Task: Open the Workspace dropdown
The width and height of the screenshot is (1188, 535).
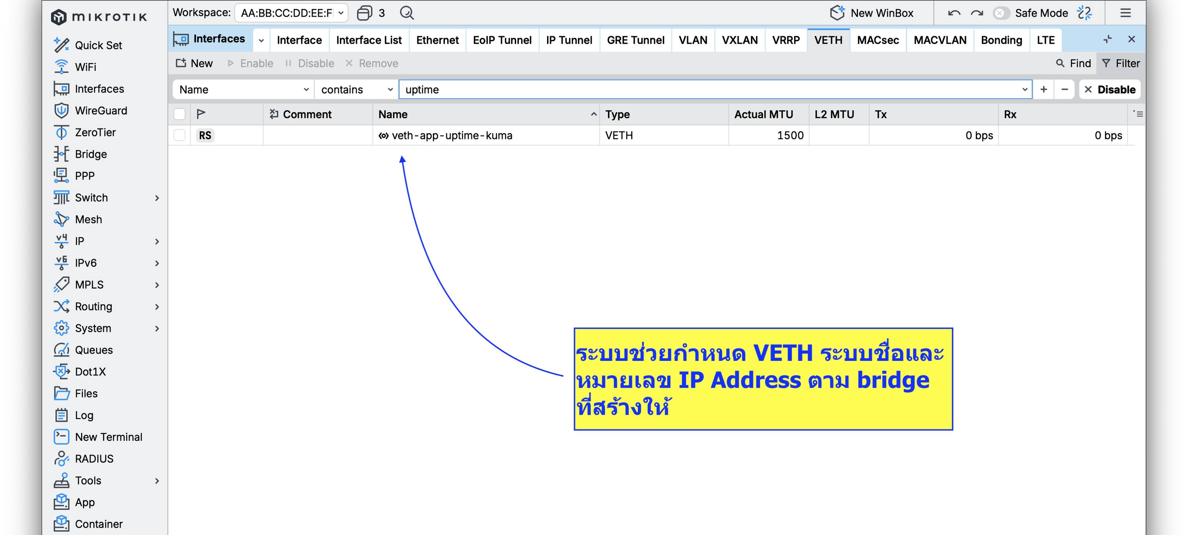Action: [291, 13]
